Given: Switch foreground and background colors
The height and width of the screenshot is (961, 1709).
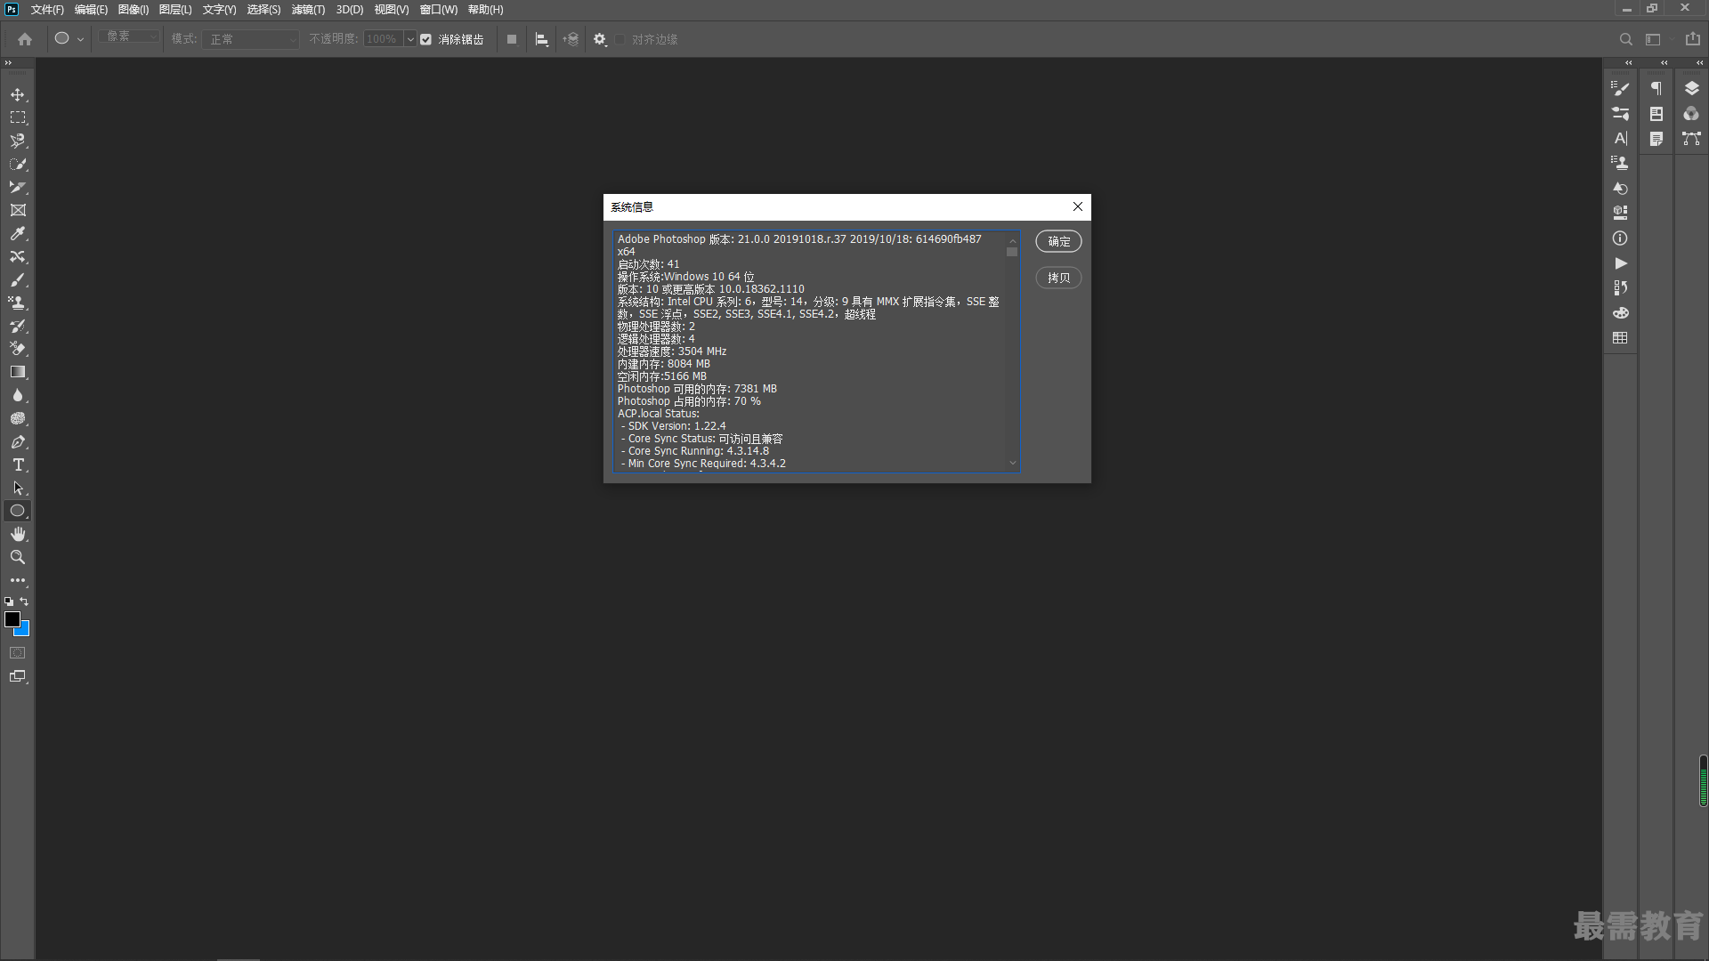Looking at the screenshot, I should click(x=24, y=602).
